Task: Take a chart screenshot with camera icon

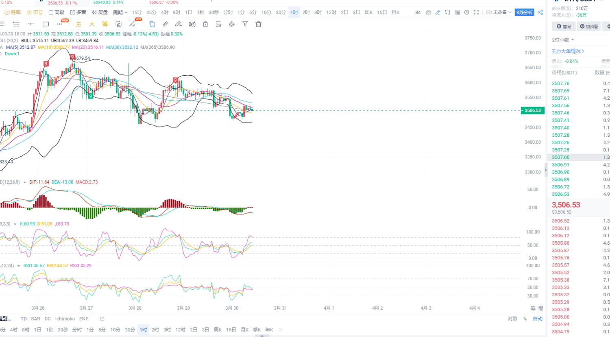Action: click(x=428, y=12)
